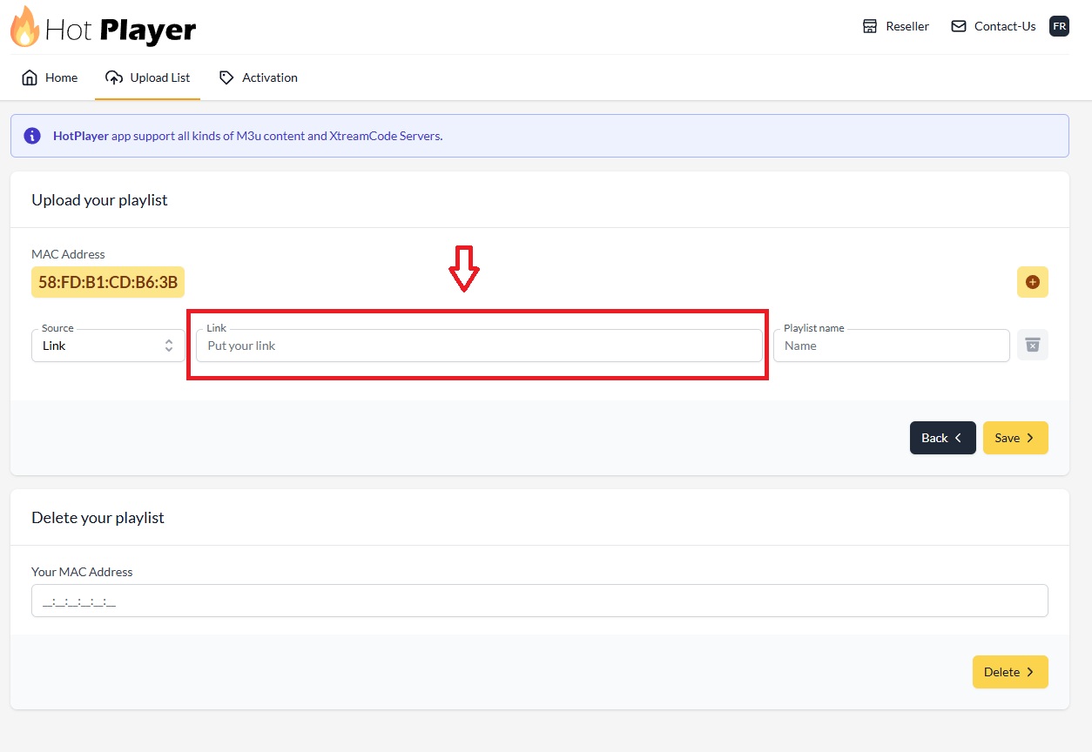Switch language via the FR badge

[x=1059, y=26]
